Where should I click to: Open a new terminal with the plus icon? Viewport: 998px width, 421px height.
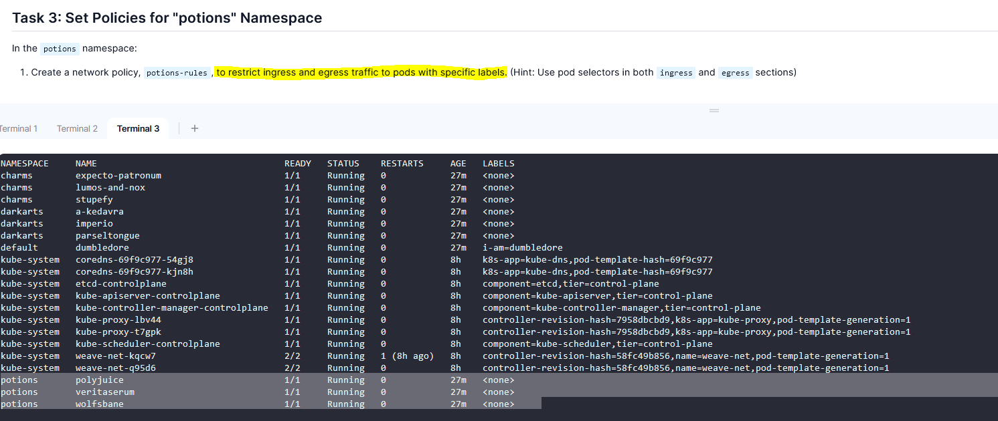point(195,128)
